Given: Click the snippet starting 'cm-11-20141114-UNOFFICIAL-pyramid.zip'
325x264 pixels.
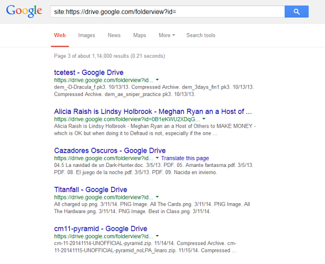Looking at the screenshot, I should [145, 247].
